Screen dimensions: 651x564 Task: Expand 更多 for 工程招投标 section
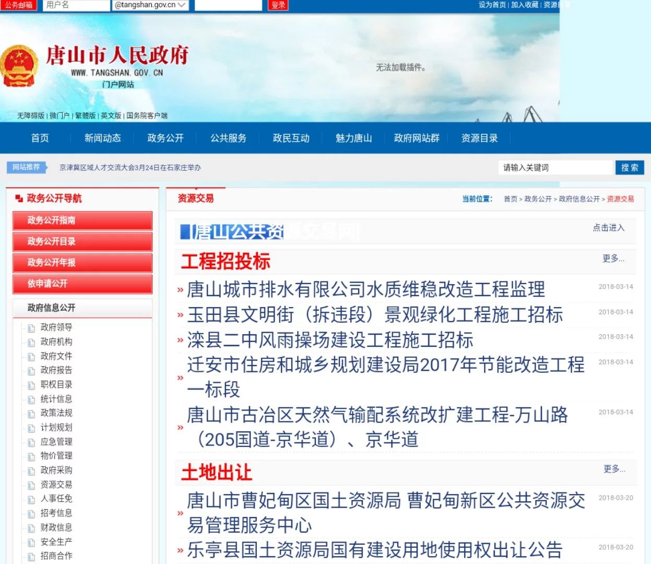tap(613, 258)
